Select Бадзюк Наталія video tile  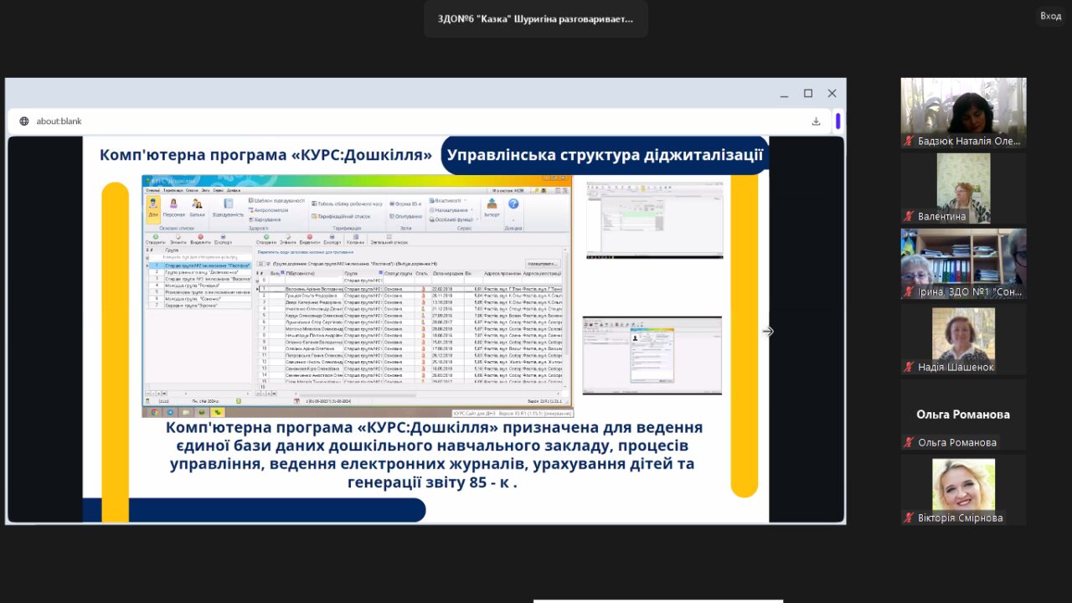pyautogui.click(x=963, y=113)
